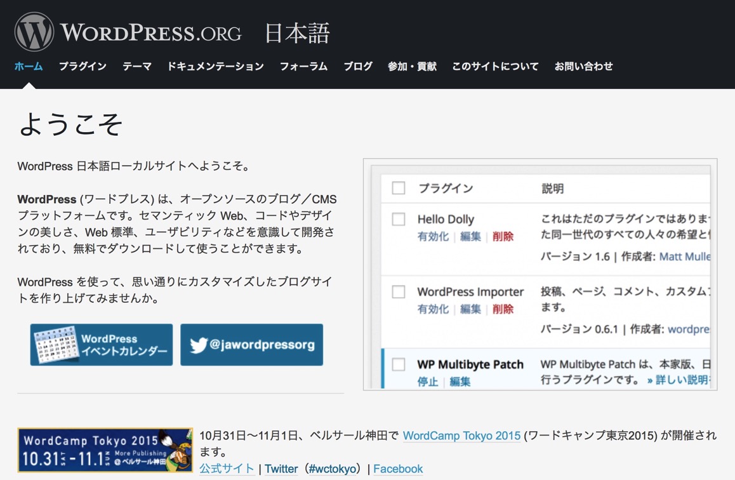Open ドキュメンテーション in the navigation

216,66
